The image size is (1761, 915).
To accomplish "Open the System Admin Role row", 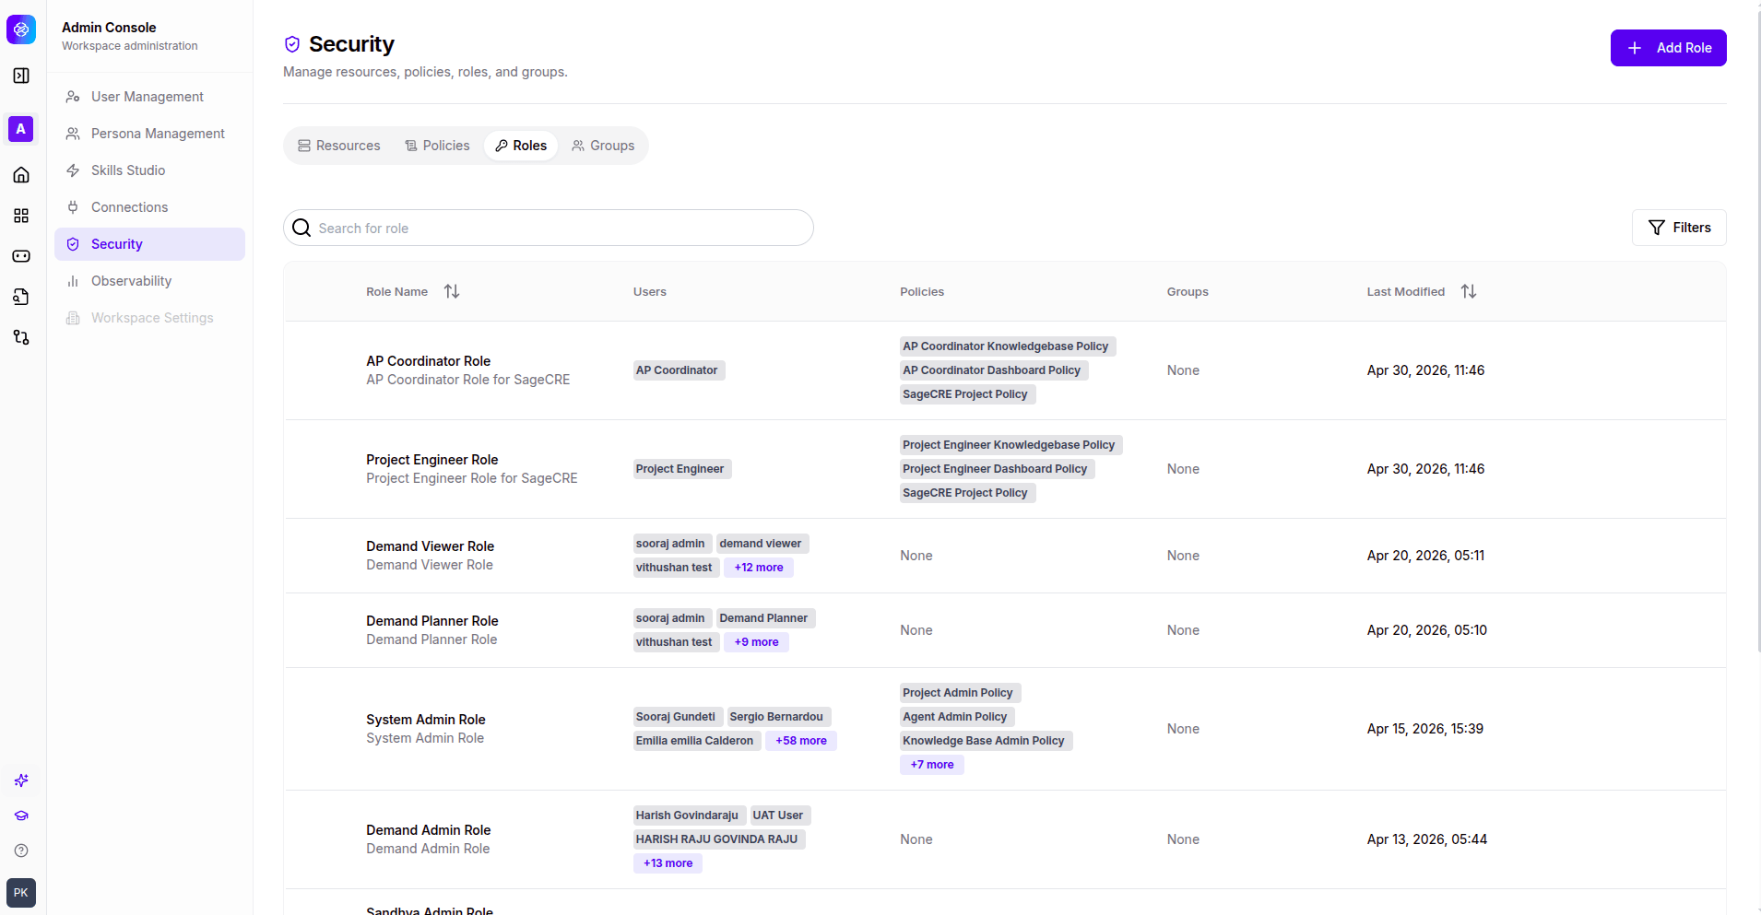I will [1005, 729].
